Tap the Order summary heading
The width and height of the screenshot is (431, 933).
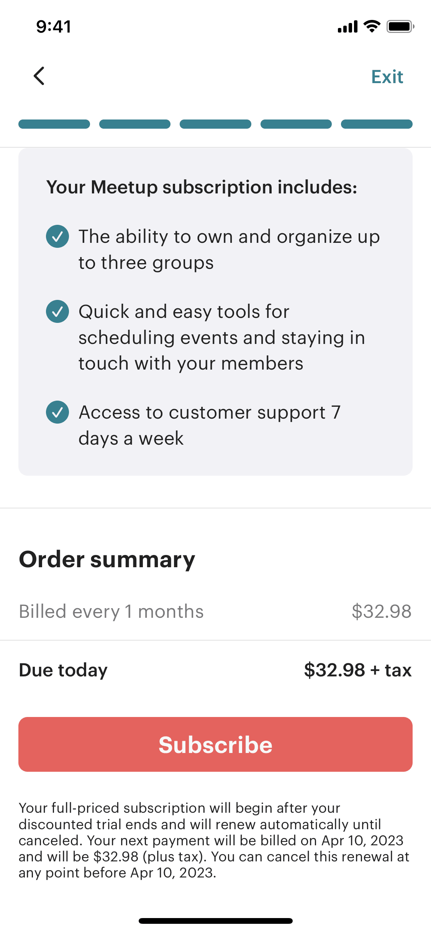(107, 559)
